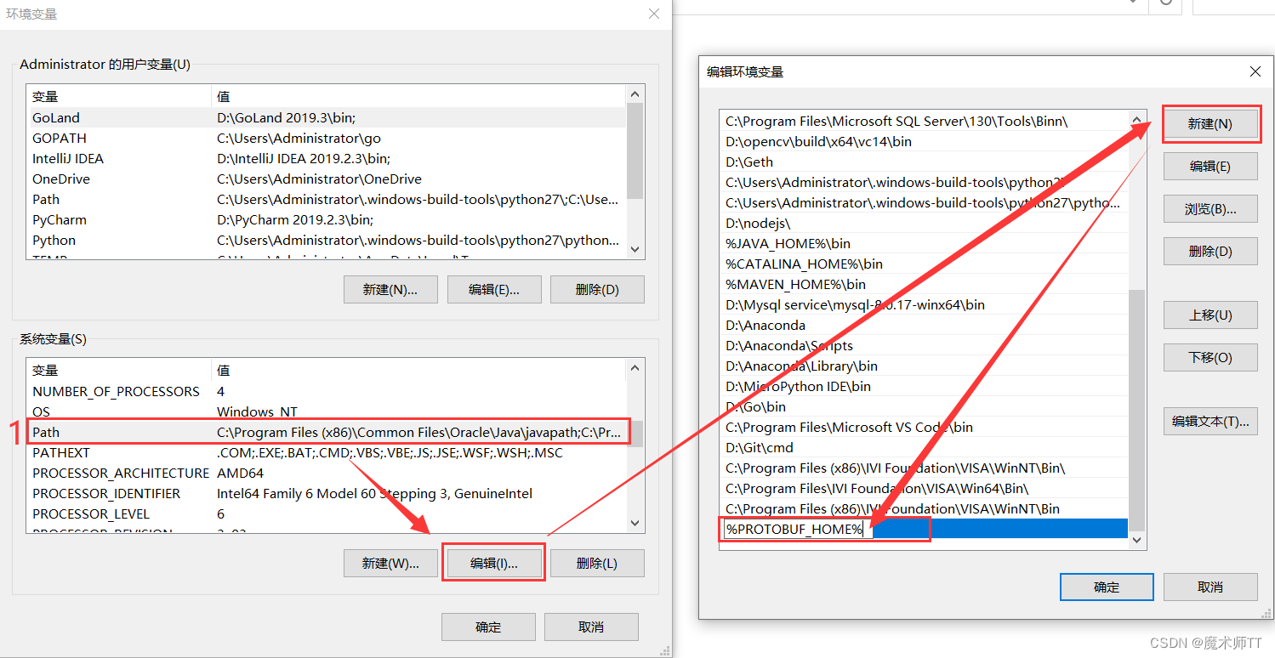Click system variables scrollbar down arrow
The height and width of the screenshot is (658, 1275).
[x=635, y=523]
